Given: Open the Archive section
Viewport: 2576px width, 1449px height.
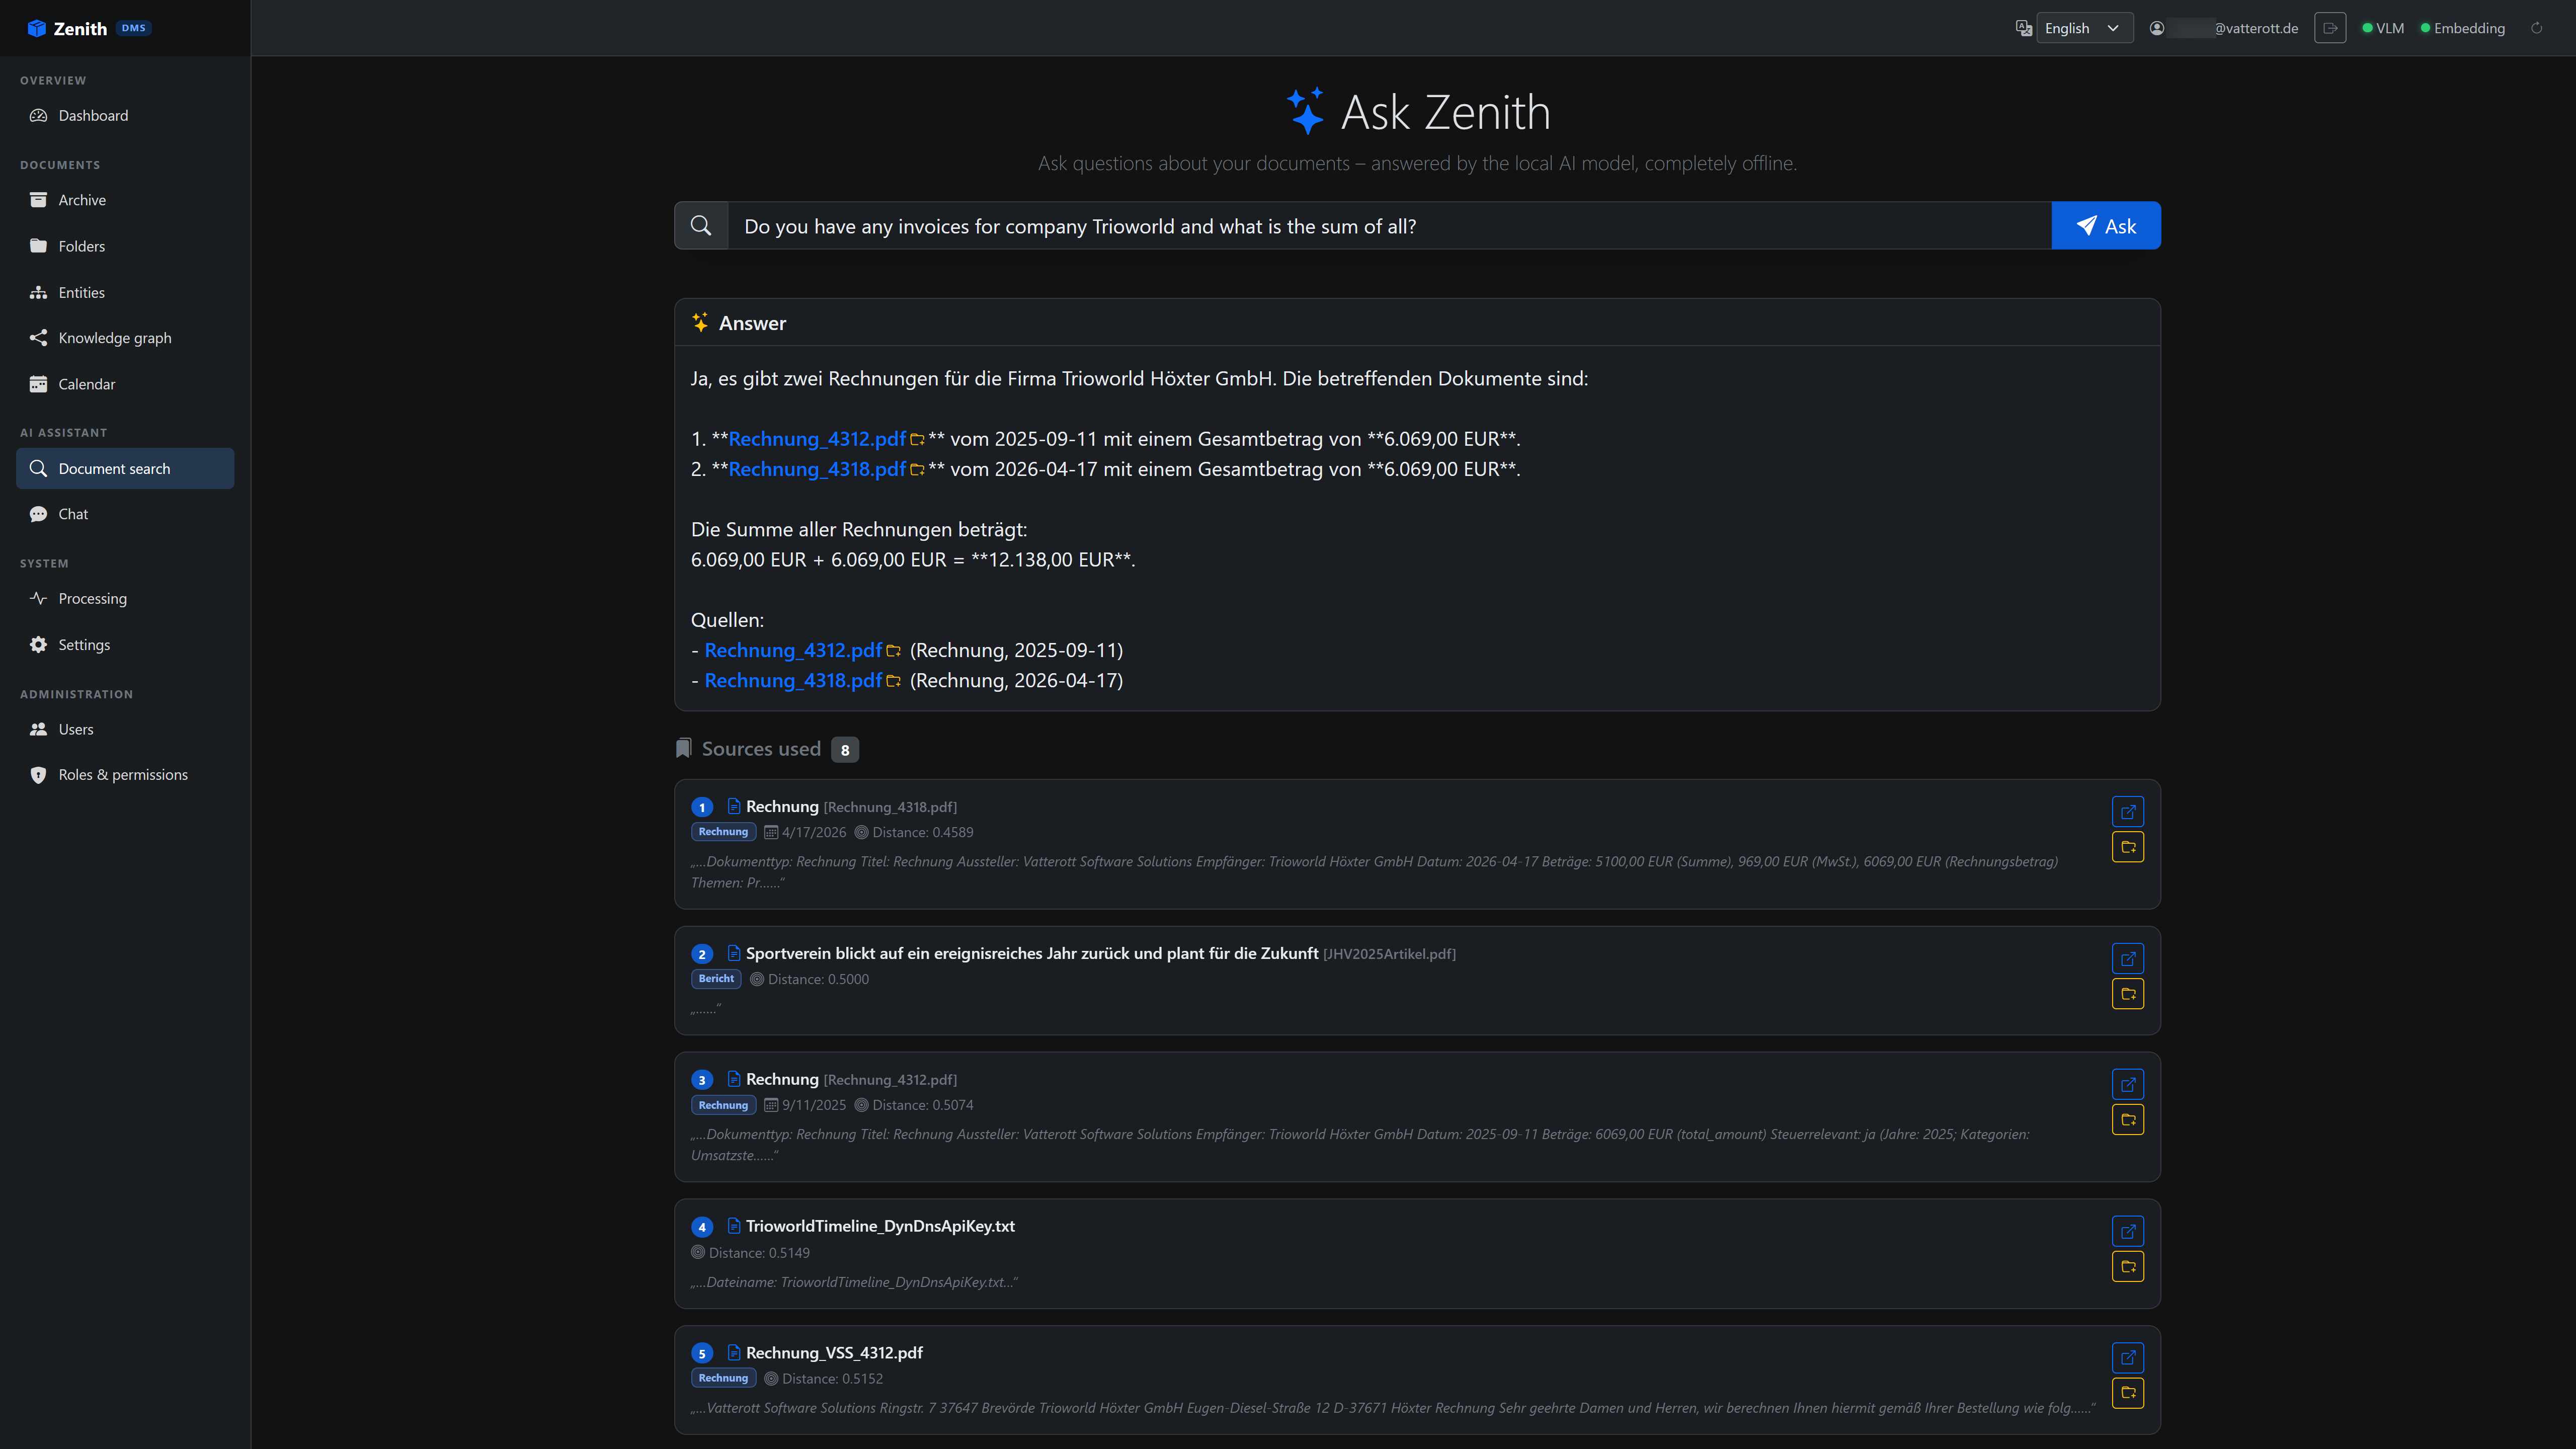Looking at the screenshot, I should click(x=125, y=200).
